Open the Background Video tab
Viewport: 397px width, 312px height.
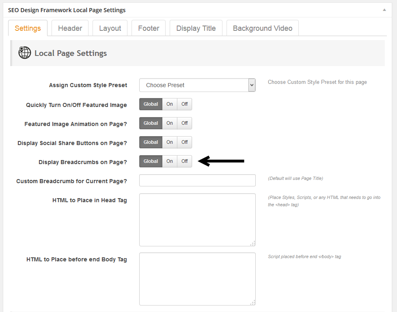coord(263,28)
